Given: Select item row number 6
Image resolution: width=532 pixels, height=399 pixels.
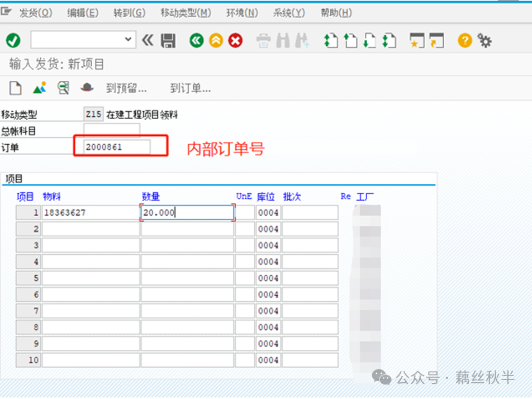Looking at the screenshot, I should (28, 294).
